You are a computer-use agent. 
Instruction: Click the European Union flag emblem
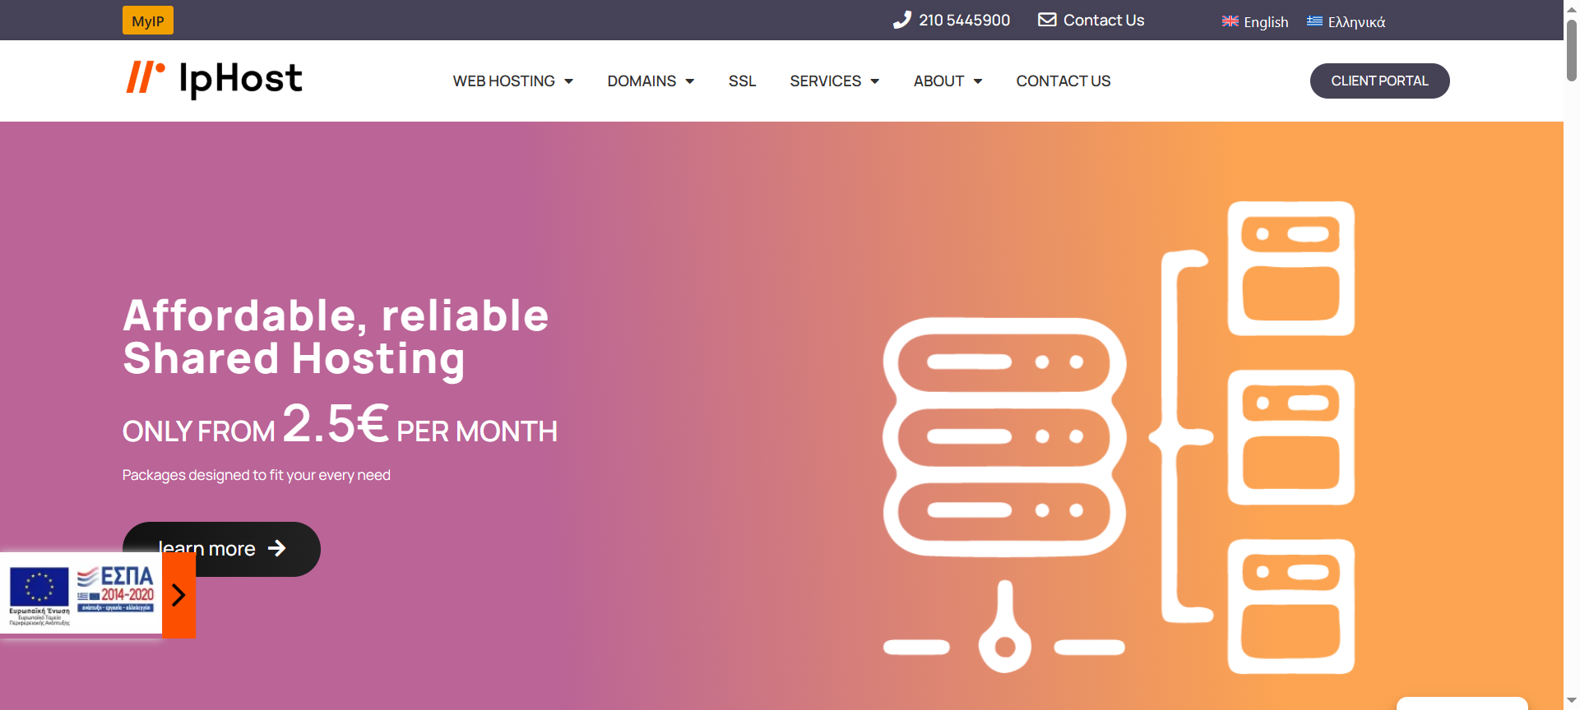pyautogui.click(x=39, y=588)
